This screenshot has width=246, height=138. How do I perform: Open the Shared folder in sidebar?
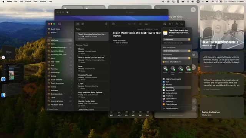pyautogui.click(x=60, y=33)
